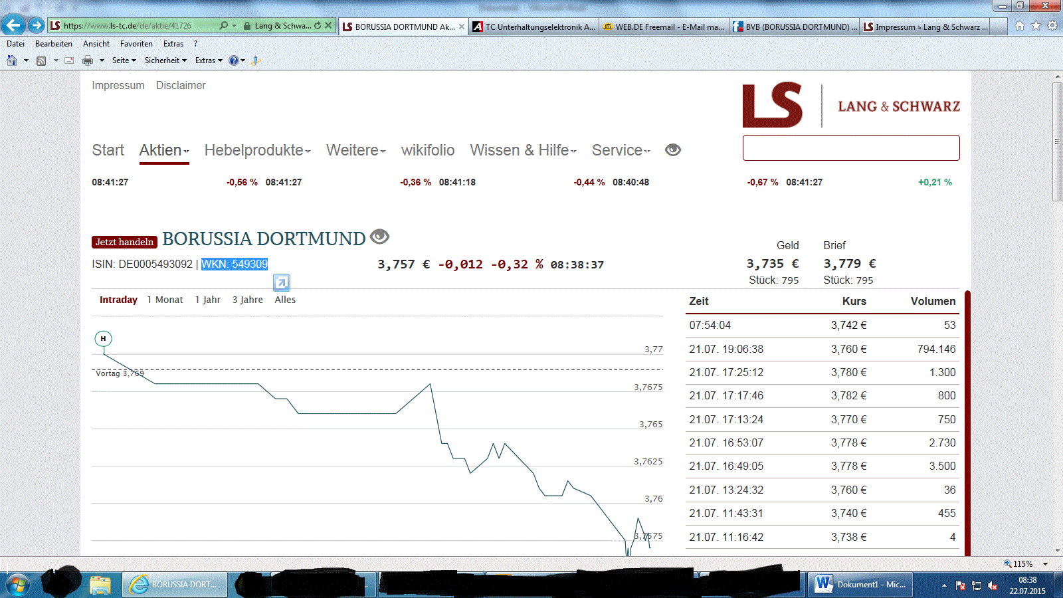The height and width of the screenshot is (598, 1063).
Task: Click the network icon in system tray
Action: (x=977, y=585)
